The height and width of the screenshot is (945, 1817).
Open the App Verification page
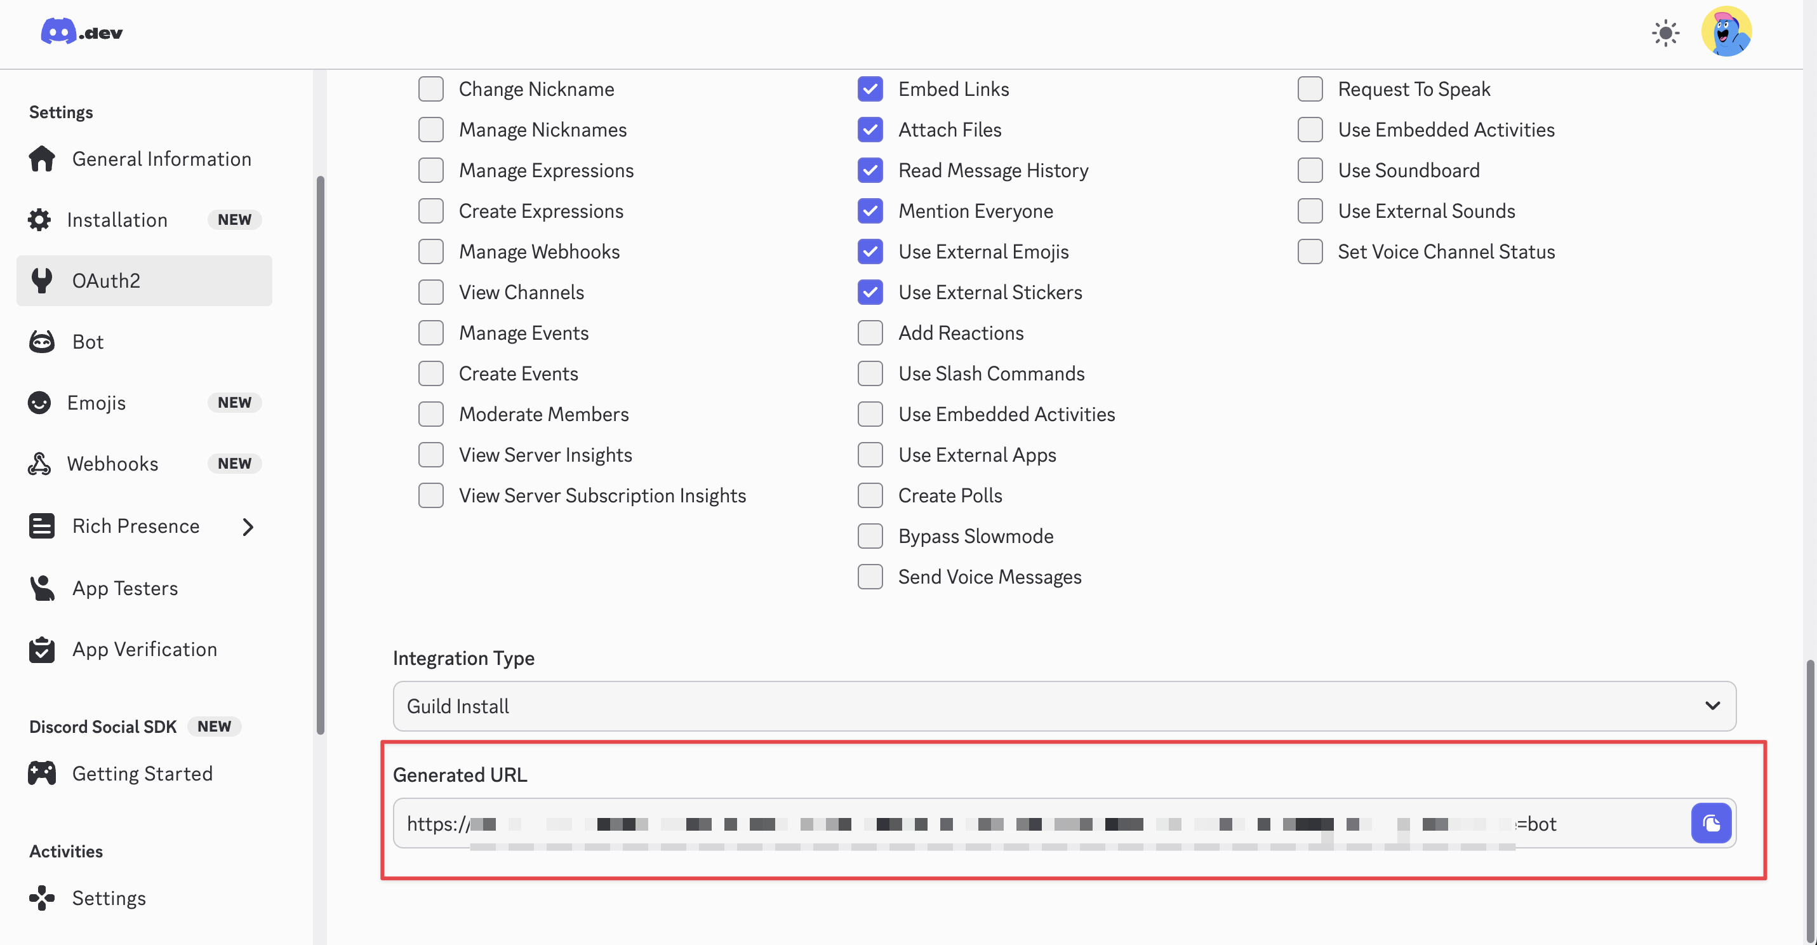coord(145,649)
